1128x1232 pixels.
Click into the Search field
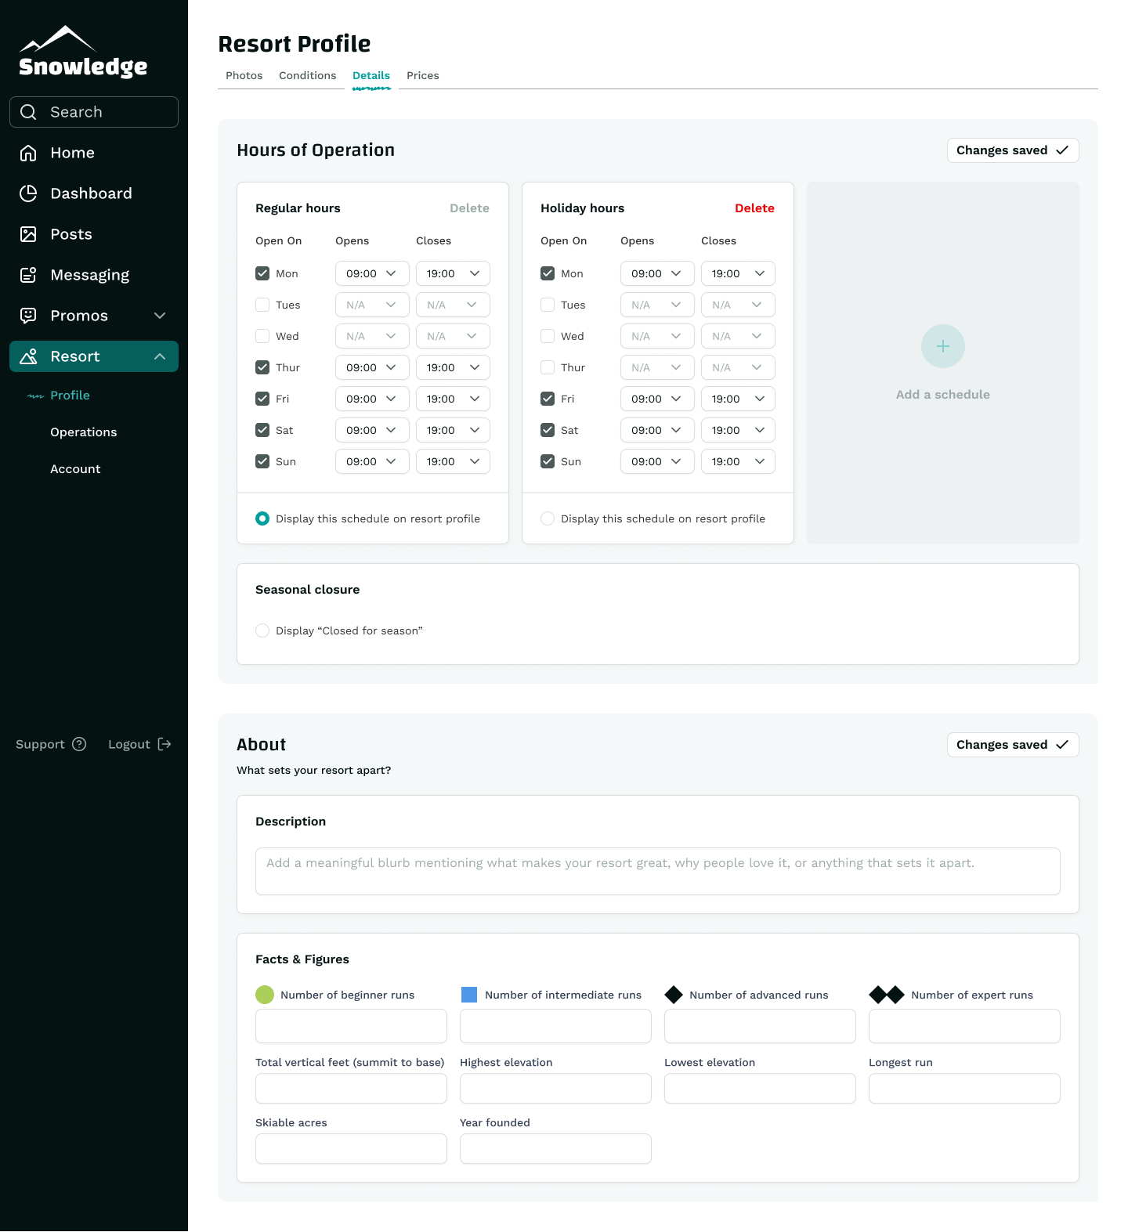point(94,112)
